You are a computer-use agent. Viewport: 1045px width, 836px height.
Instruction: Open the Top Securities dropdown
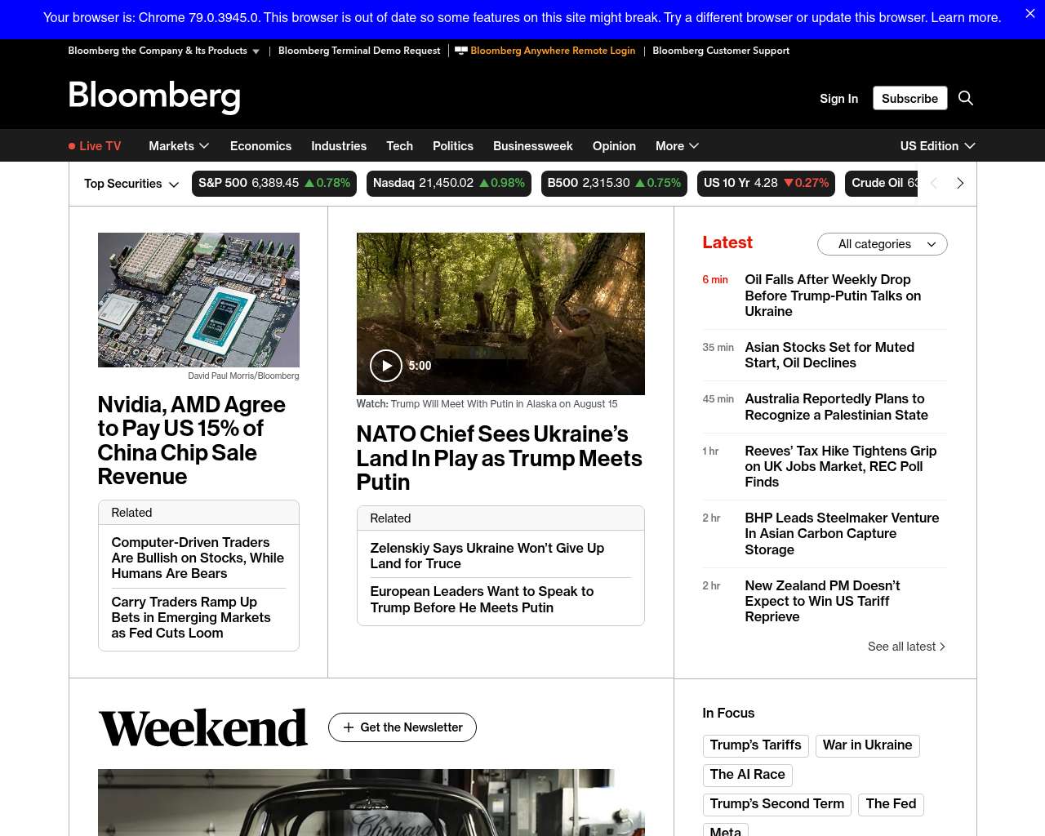tap(131, 184)
